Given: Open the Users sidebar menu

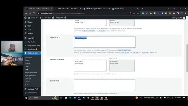Looking at the screenshot, I should [29, 26].
